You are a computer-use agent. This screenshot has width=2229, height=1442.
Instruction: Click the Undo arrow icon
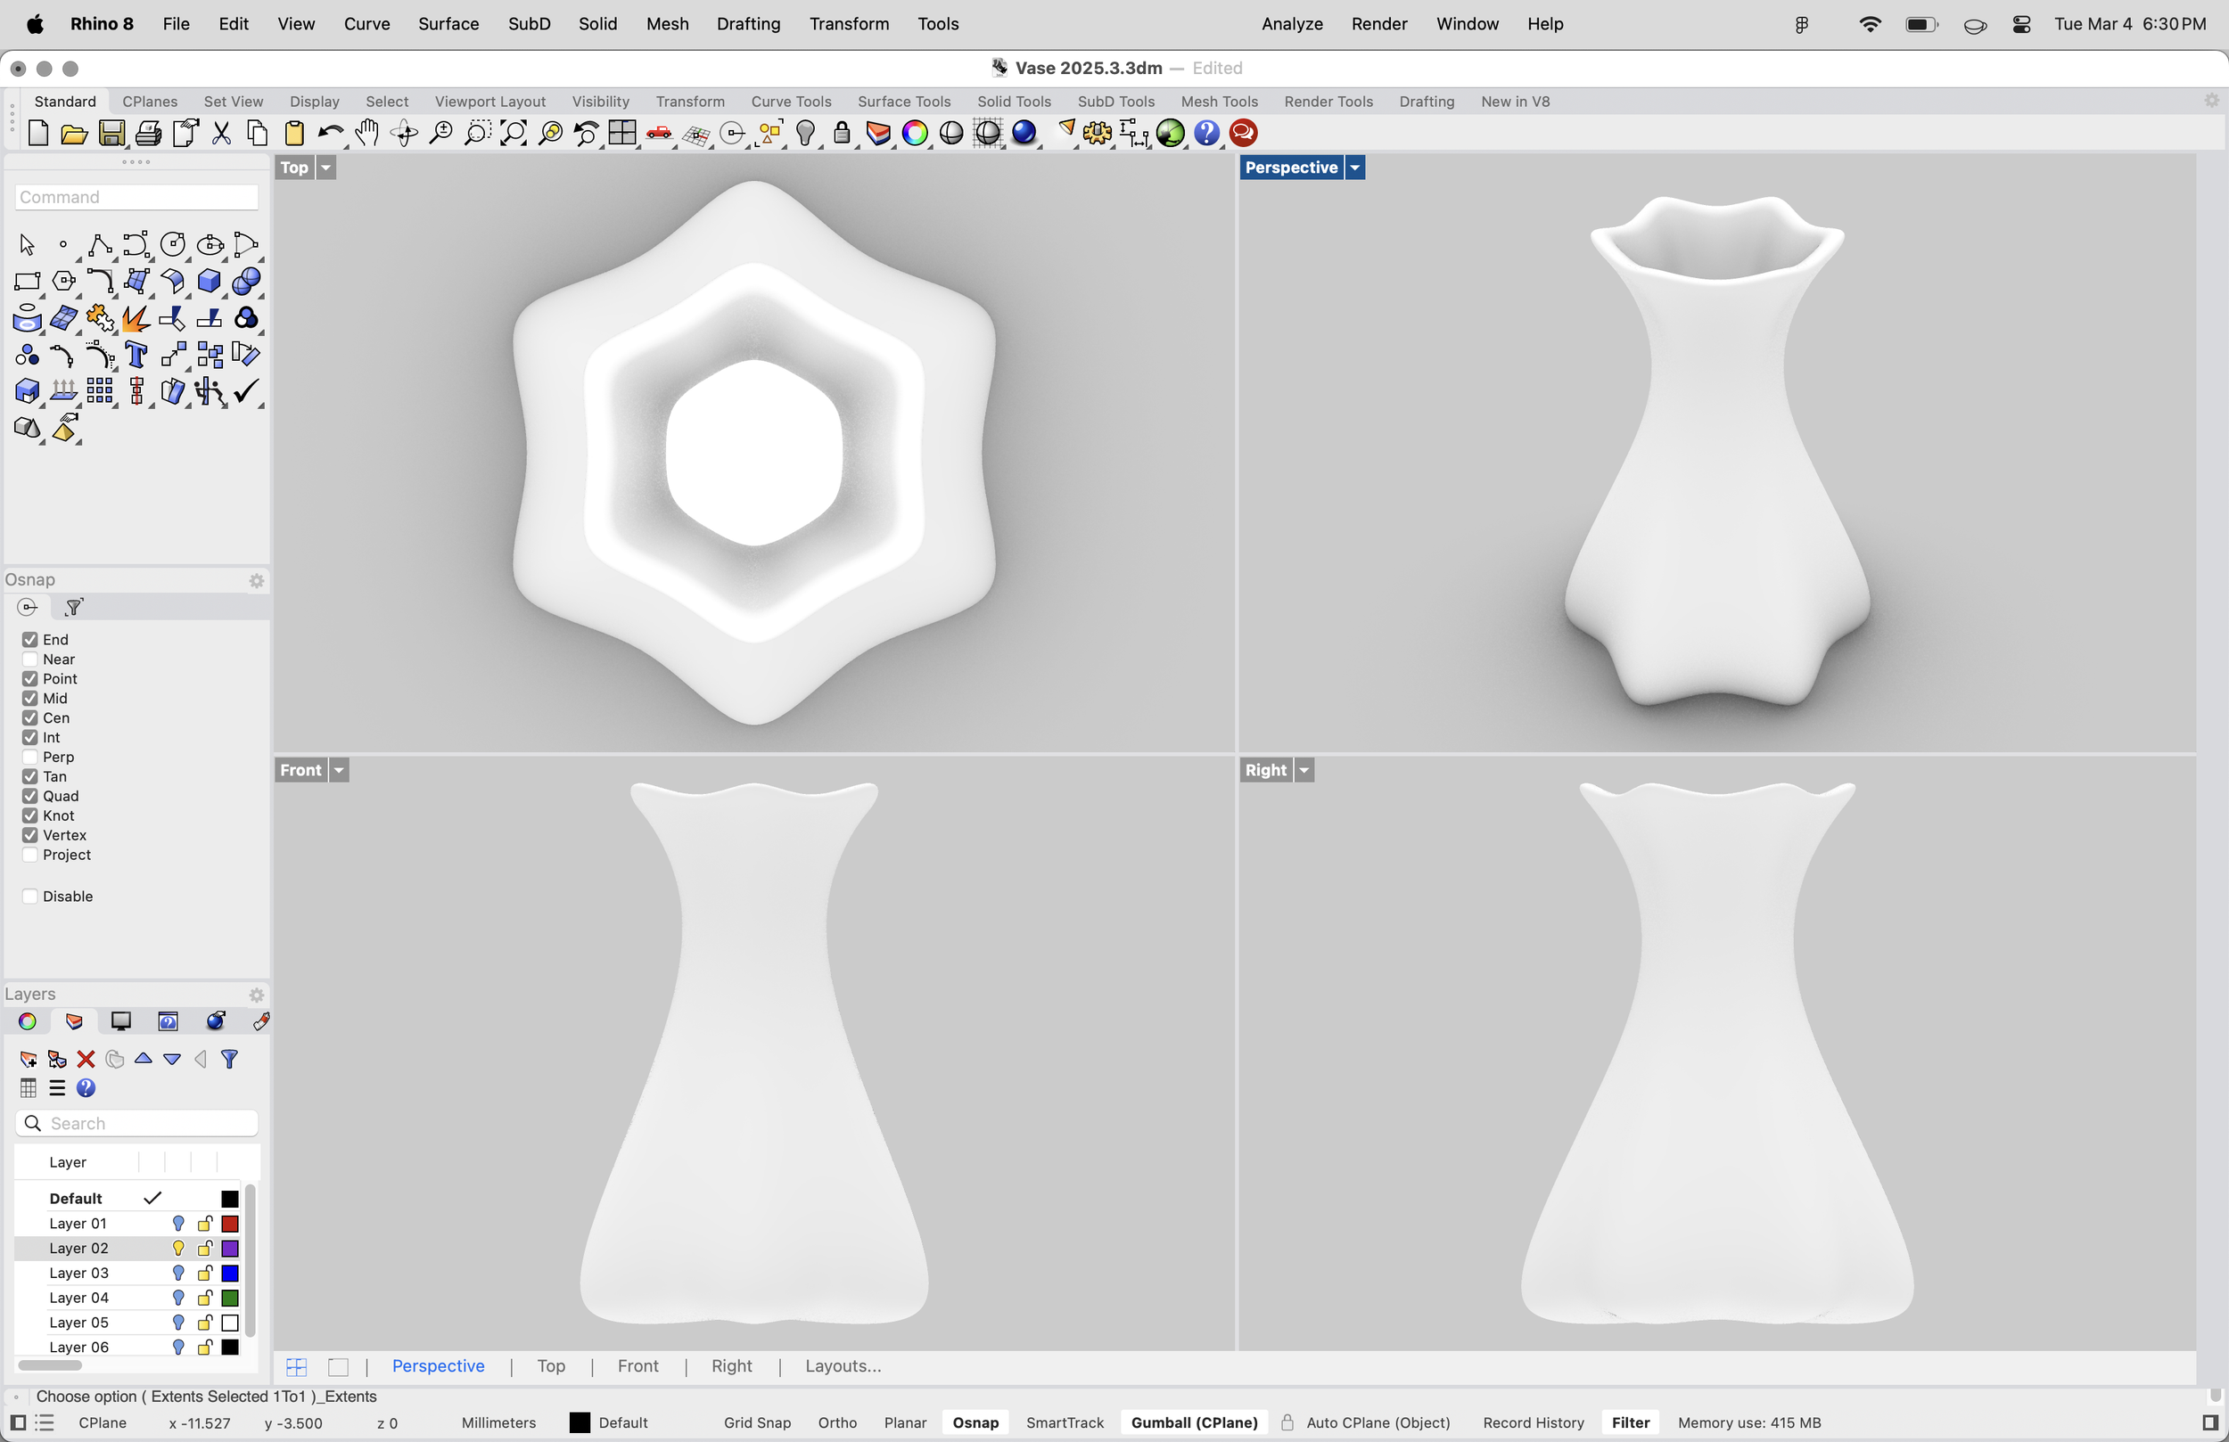point(329,134)
